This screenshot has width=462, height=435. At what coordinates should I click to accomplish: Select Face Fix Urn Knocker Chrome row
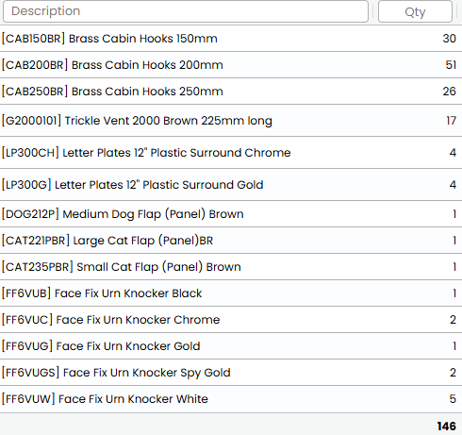coord(231,320)
